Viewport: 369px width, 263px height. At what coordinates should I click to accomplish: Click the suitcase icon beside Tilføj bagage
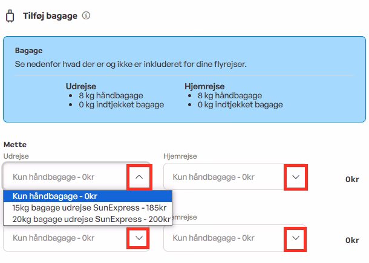coord(10,16)
